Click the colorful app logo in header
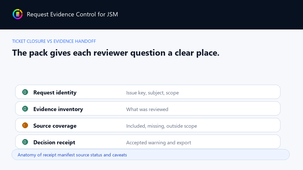Viewport: 303px width, 170px height. point(18,14)
